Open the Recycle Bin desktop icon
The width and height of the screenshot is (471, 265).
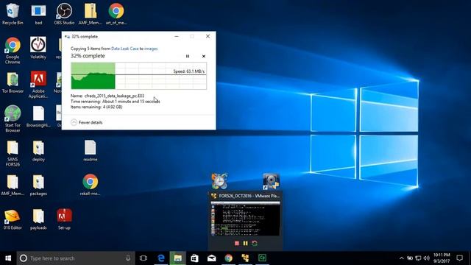pyautogui.click(x=13, y=13)
